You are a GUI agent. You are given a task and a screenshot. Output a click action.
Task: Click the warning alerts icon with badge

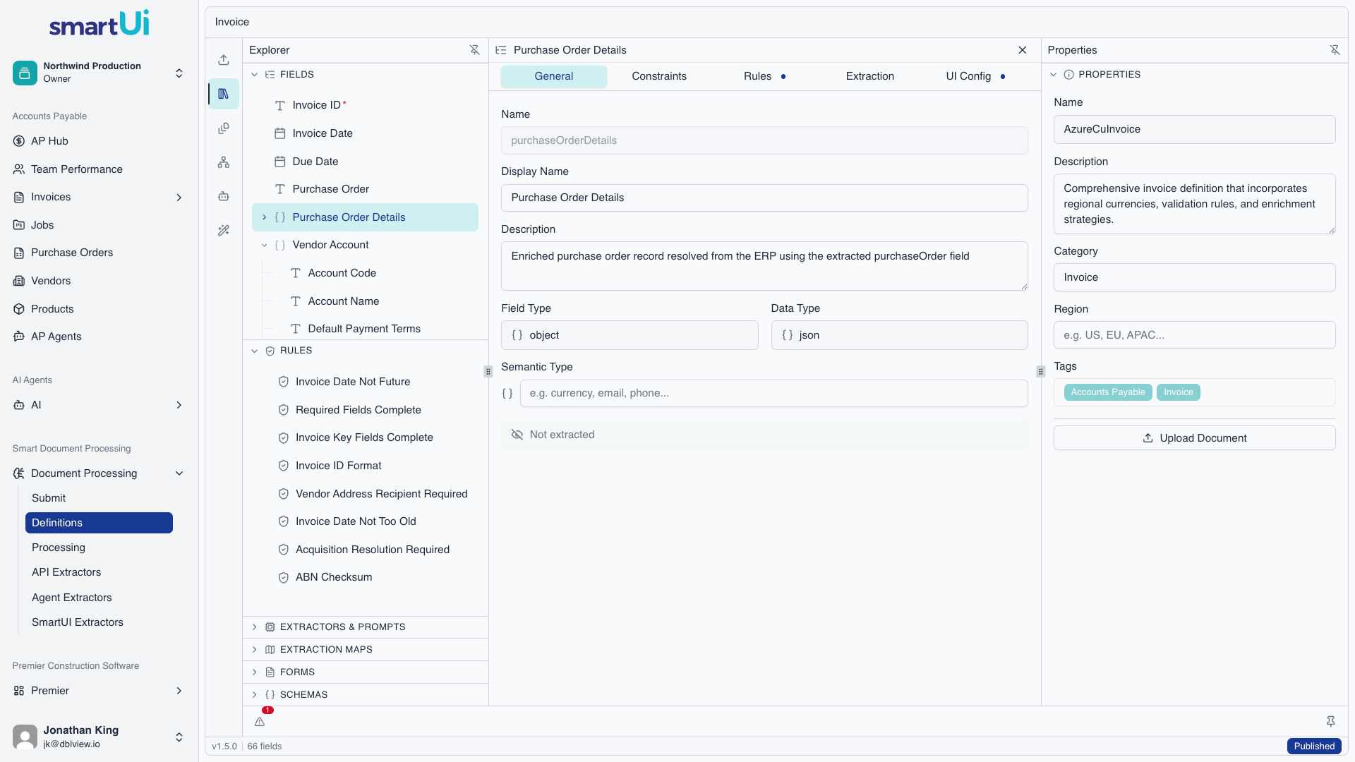point(260,721)
